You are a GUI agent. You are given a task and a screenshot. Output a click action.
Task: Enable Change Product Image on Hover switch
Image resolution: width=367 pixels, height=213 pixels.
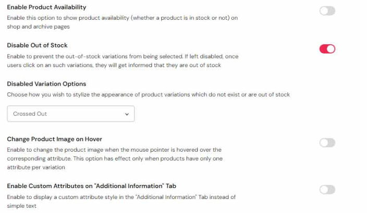(x=327, y=142)
